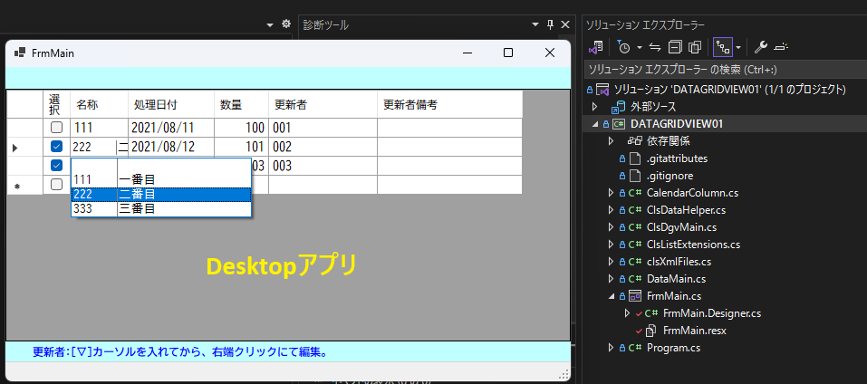Toggle Show All Files in Solution Explorer
The image size is (867, 384).
[x=695, y=47]
